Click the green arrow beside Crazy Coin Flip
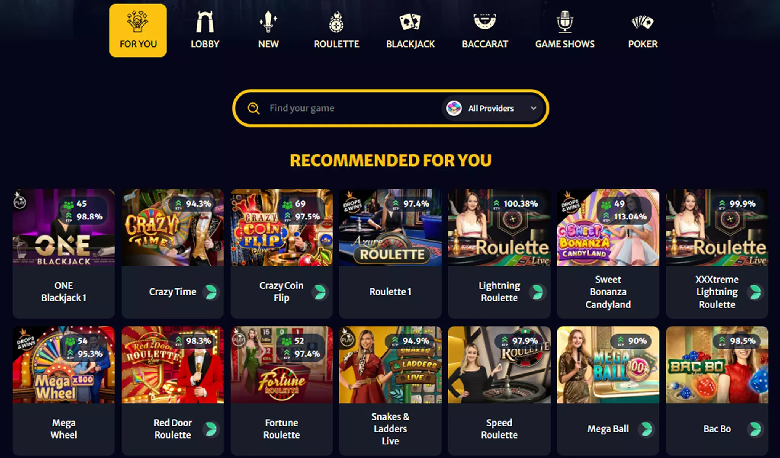780x458 pixels. click(x=319, y=292)
